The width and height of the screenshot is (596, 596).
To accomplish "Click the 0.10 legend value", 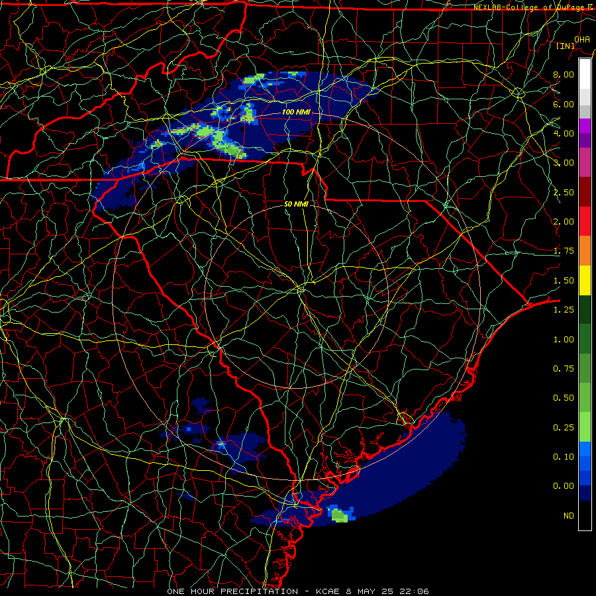I will 564,457.
